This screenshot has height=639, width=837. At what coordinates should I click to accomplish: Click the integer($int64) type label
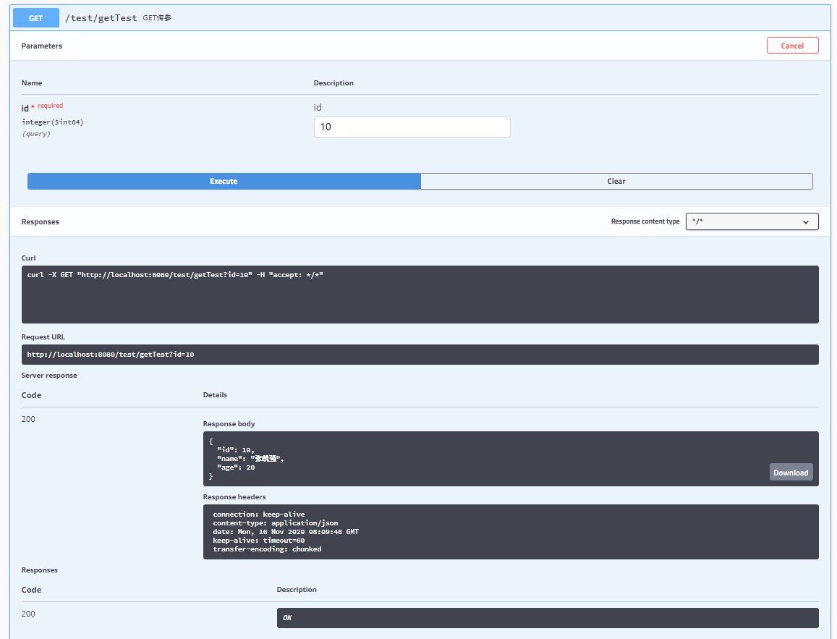pyautogui.click(x=52, y=122)
